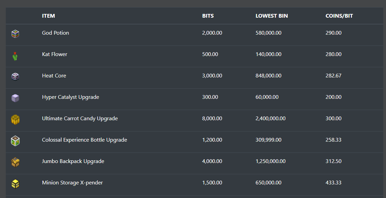Click Minion Storage X-pender item name

coord(72,183)
